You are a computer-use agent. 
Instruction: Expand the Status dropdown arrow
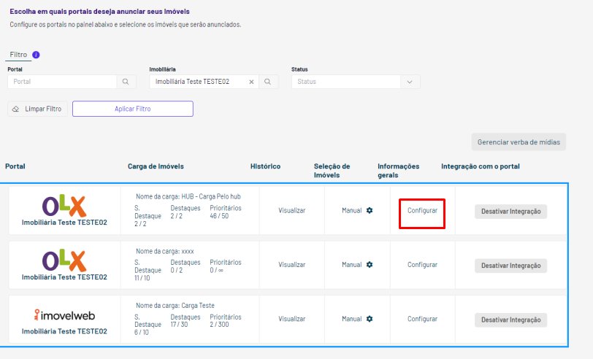click(x=410, y=82)
